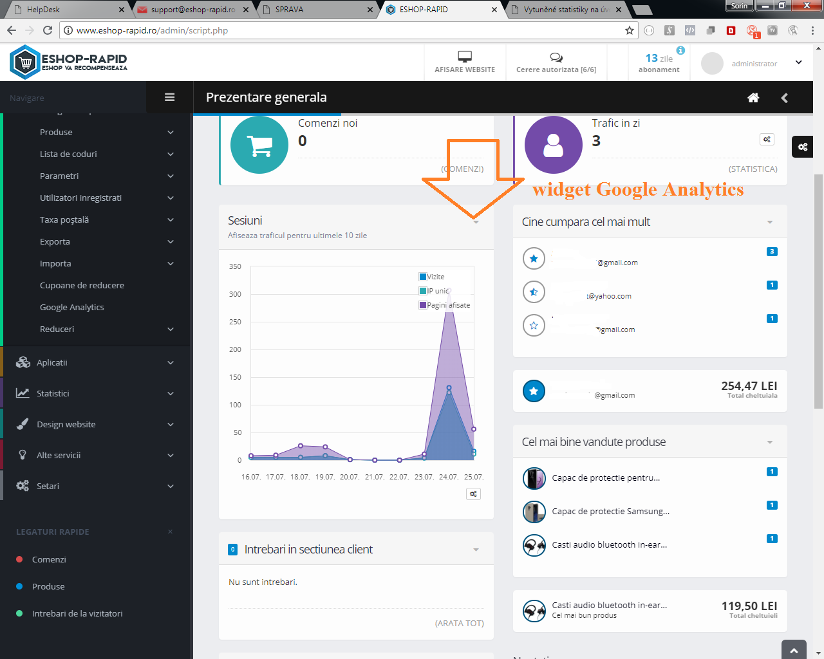The height and width of the screenshot is (659, 824).
Task: Click the empty star icon beside third buyer
Action: 534,326
